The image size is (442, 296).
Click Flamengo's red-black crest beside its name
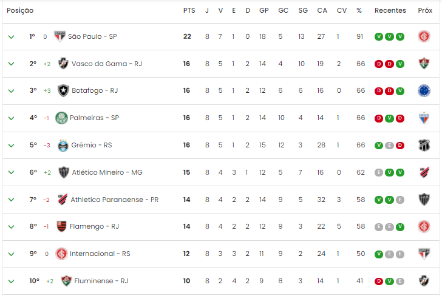coord(61,226)
